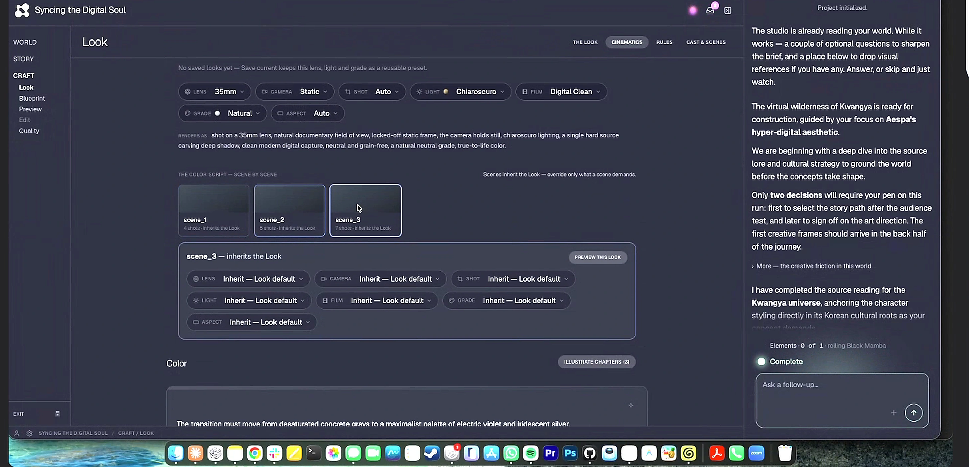Open the global Lens 35mm dropdown
The image size is (969, 467).
[215, 92]
